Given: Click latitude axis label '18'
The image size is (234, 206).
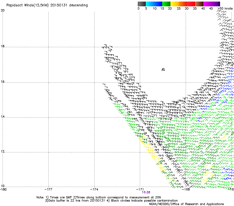Looking at the screenshot, I should coord(3,46).
